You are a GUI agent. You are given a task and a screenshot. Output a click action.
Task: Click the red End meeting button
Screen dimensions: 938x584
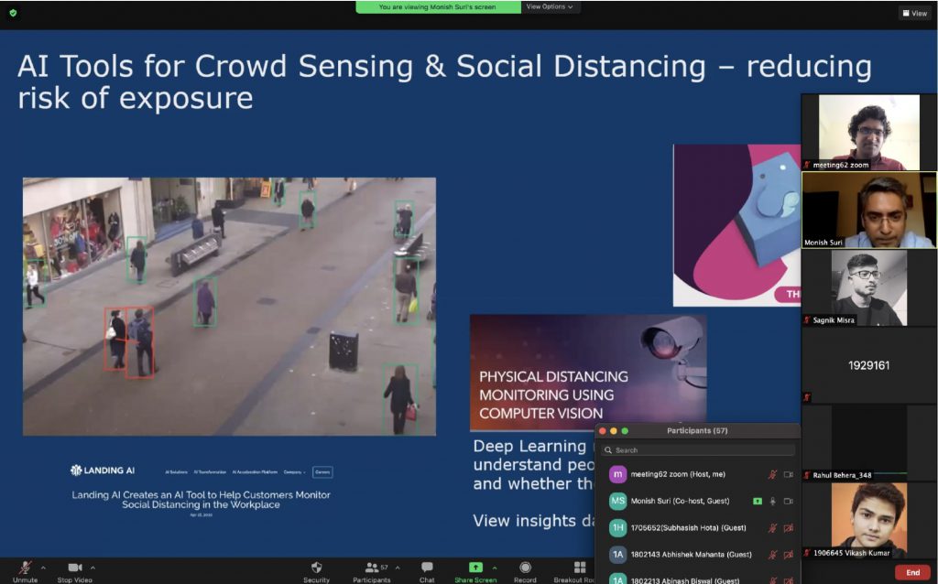913,572
